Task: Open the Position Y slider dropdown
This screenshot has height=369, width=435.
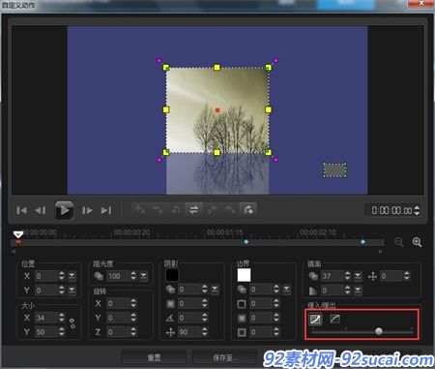Action: (72, 291)
